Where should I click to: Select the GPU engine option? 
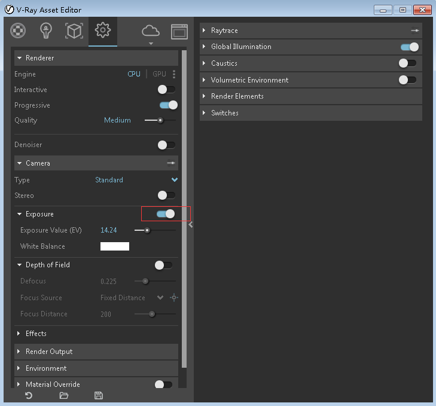click(x=159, y=74)
